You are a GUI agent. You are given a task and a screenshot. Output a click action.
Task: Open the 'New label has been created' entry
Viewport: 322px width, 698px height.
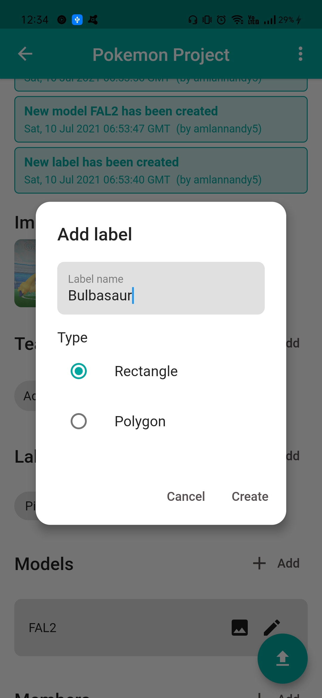pos(161,170)
